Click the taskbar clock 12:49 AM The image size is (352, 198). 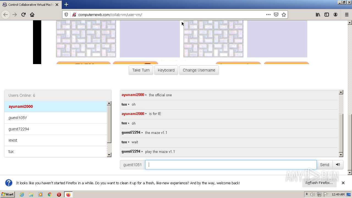tap(338, 194)
